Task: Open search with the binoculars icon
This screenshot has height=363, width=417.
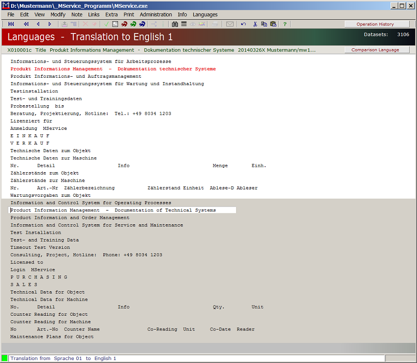Action: click(x=175, y=24)
